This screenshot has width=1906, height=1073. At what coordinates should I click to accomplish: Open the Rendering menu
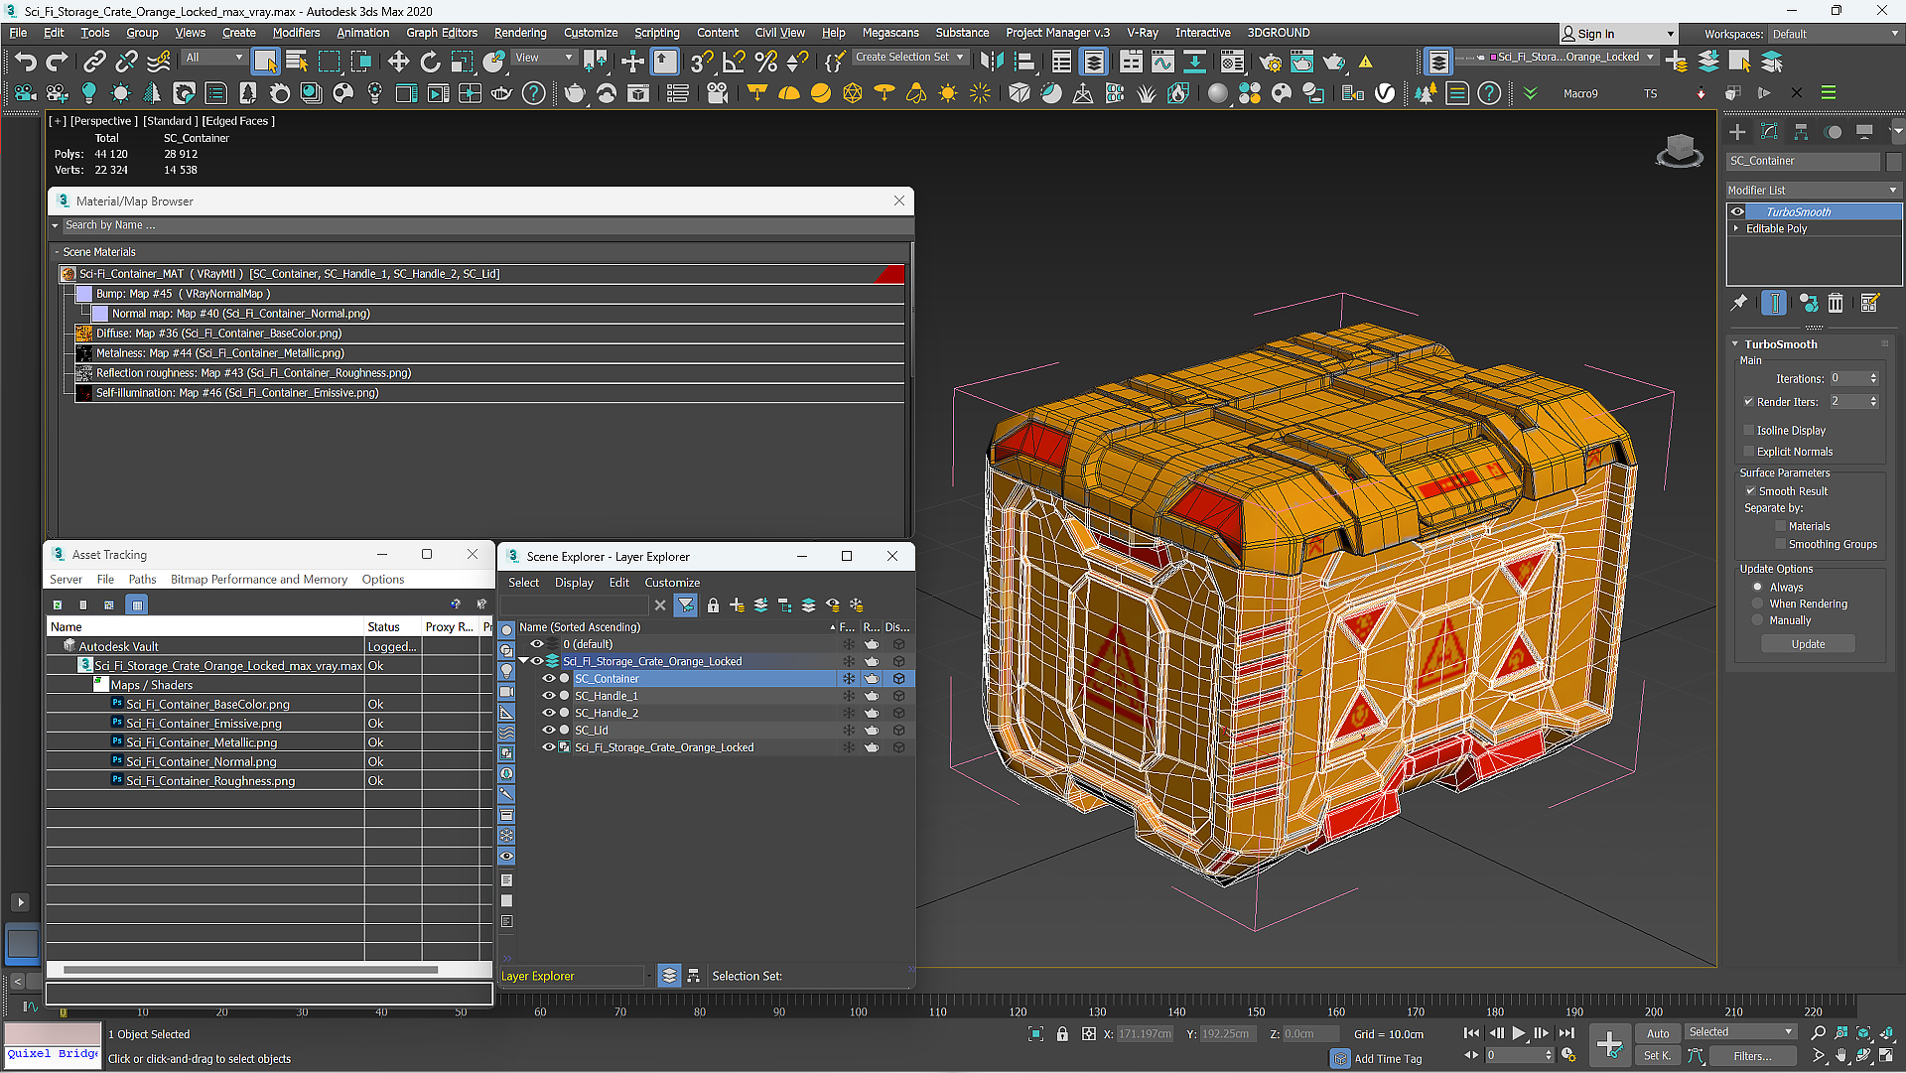[520, 33]
